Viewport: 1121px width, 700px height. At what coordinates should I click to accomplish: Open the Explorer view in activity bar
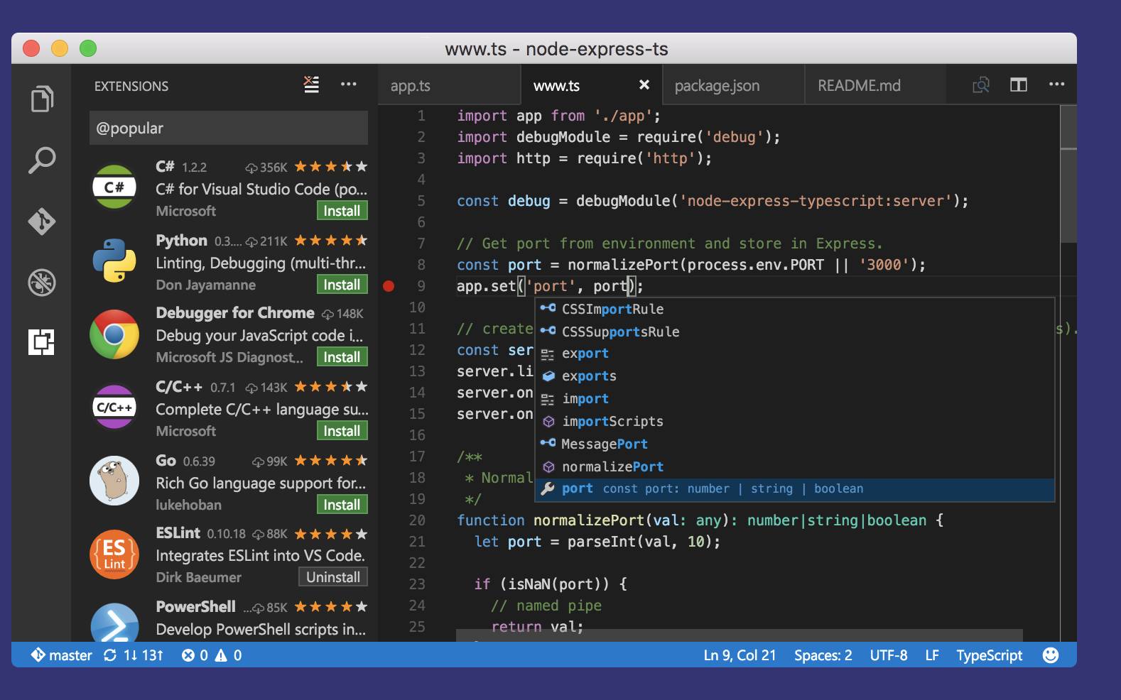coord(42,99)
